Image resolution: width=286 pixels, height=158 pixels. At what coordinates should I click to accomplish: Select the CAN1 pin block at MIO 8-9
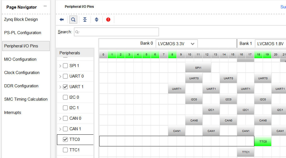pos(176,131)
